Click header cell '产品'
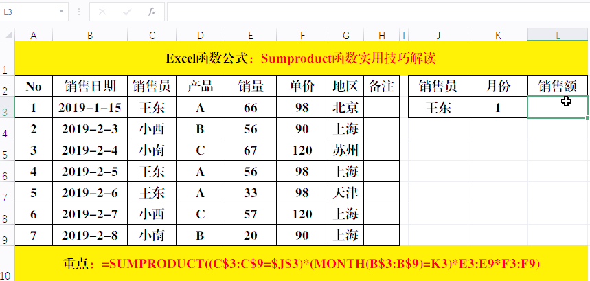The width and height of the screenshot is (590, 281). [200, 86]
